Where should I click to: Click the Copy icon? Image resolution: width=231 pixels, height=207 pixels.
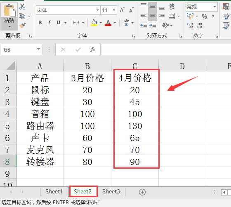[22, 16]
